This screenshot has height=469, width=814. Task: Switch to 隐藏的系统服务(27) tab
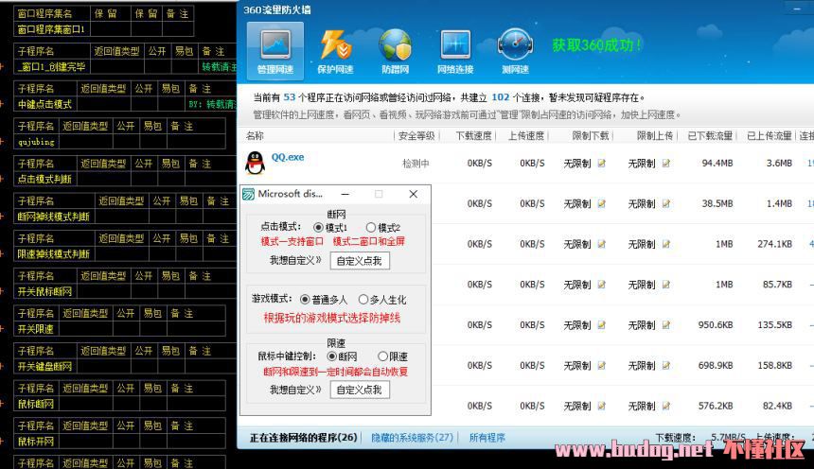tap(412, 438)
